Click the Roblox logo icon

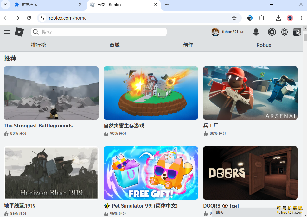tap(19, 32)
